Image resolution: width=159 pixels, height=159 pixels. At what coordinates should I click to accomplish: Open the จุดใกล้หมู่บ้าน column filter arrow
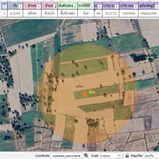(x=156, y=7)
